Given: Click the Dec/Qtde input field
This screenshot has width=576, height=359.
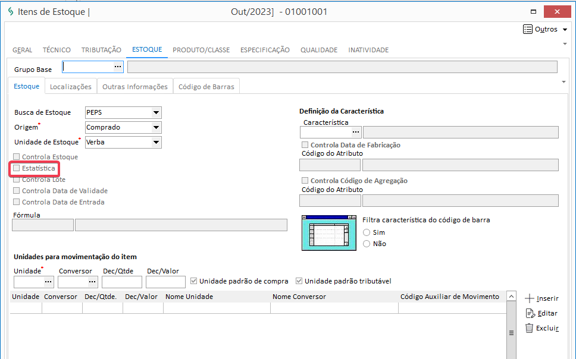Looking at the screenshot, I should coord(122,282).
